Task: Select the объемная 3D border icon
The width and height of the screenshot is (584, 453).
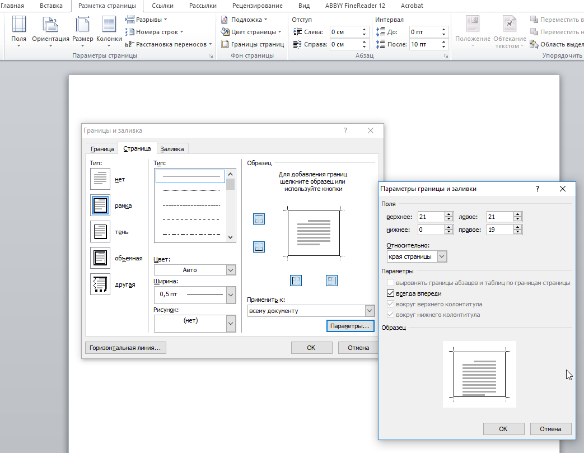Action: (x=100, y=258)
